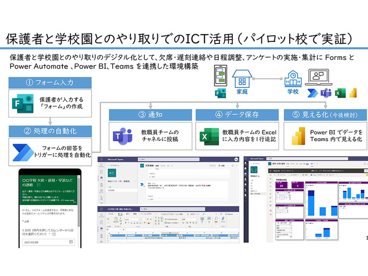Click profile avatar in first Teams title bar

pyautogui.click(x=236, y=159)
